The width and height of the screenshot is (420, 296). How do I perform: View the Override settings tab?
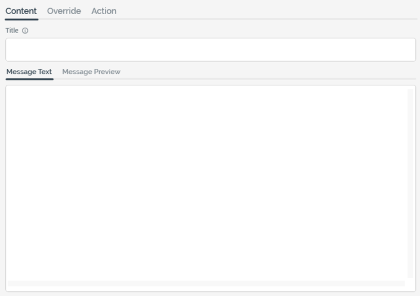[x=64, y=11]
